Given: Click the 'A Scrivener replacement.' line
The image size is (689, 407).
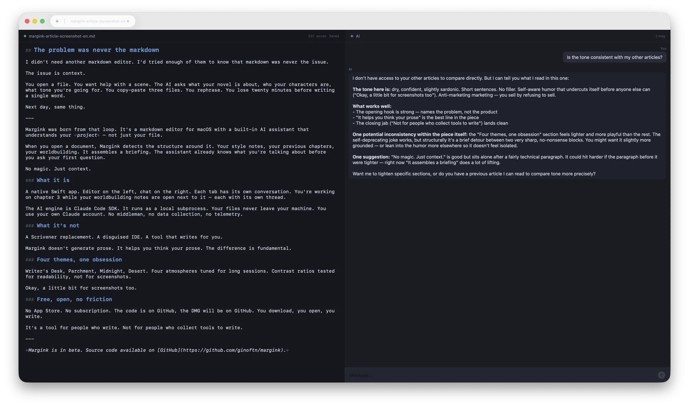Looking at the screenshot, I should pyautogui.click(x=124, y=237).
